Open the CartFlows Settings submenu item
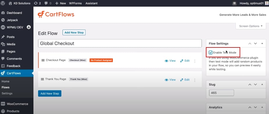The height and width of the screenshot is (114, 269). tap(7, 93)
